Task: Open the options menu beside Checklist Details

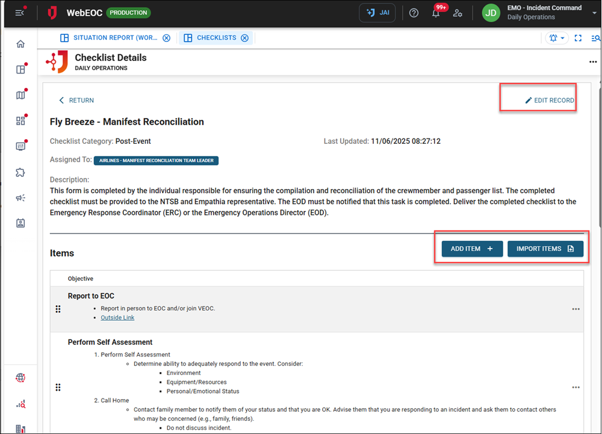Action: pyautogui.click(x=593, y=61)
